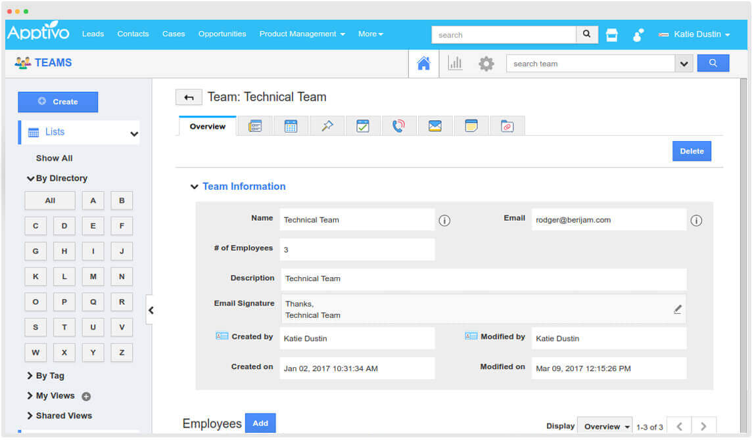Image resolution: width=756 pixels, height=440 pixels.
Task: Open the Tasks checkmark tab icon
Action: coord(363,125)
